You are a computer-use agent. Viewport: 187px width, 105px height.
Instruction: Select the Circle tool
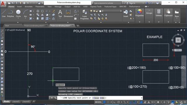(x=18, y=14)
